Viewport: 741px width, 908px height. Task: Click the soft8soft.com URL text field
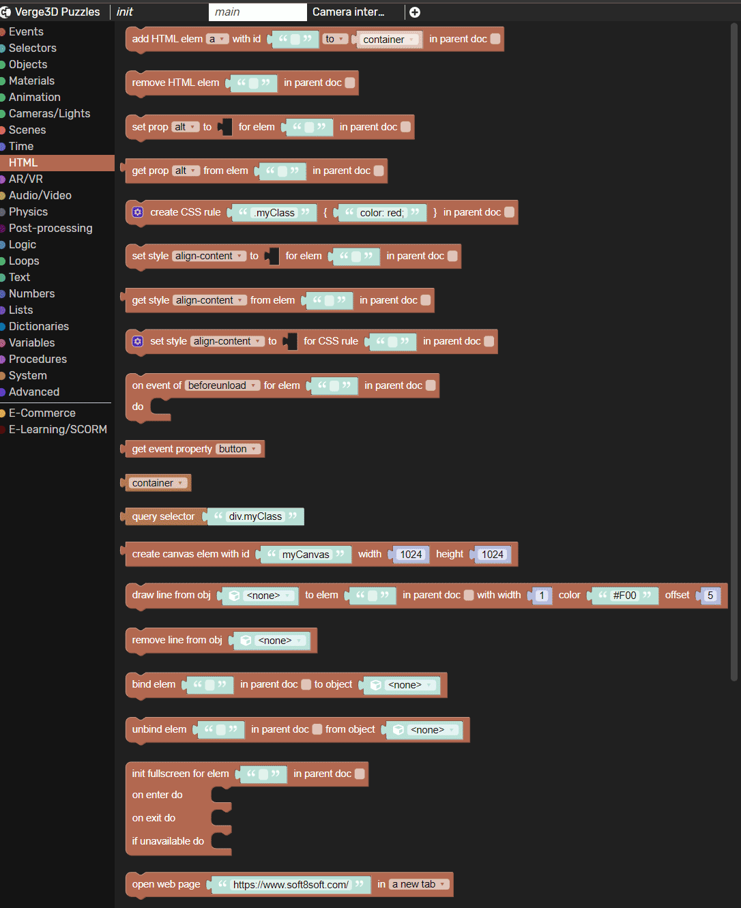point(291,885)
